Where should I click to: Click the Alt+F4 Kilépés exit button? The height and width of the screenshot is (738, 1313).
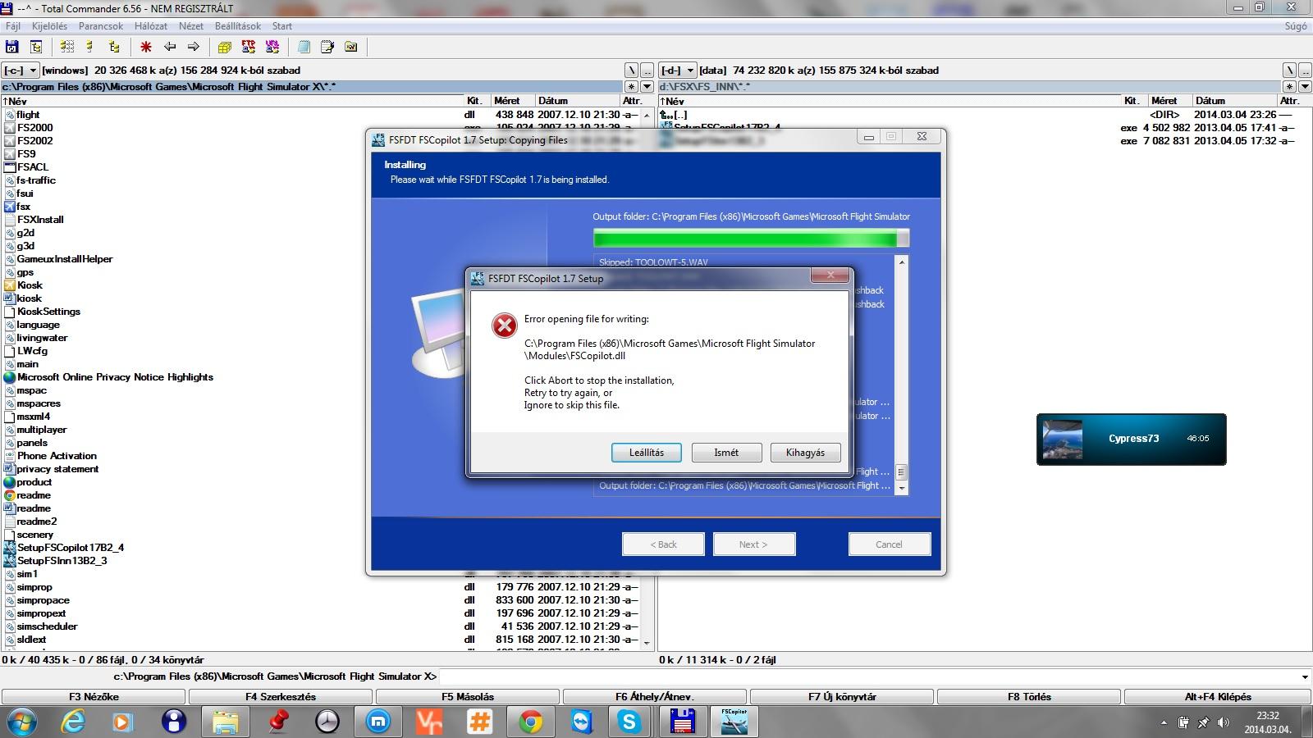point(1218,697)
